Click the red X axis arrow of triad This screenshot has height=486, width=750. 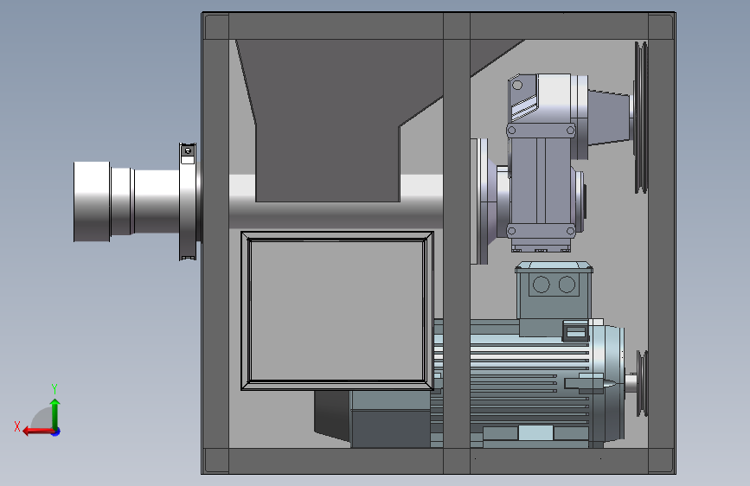click(x=38, y=432)
